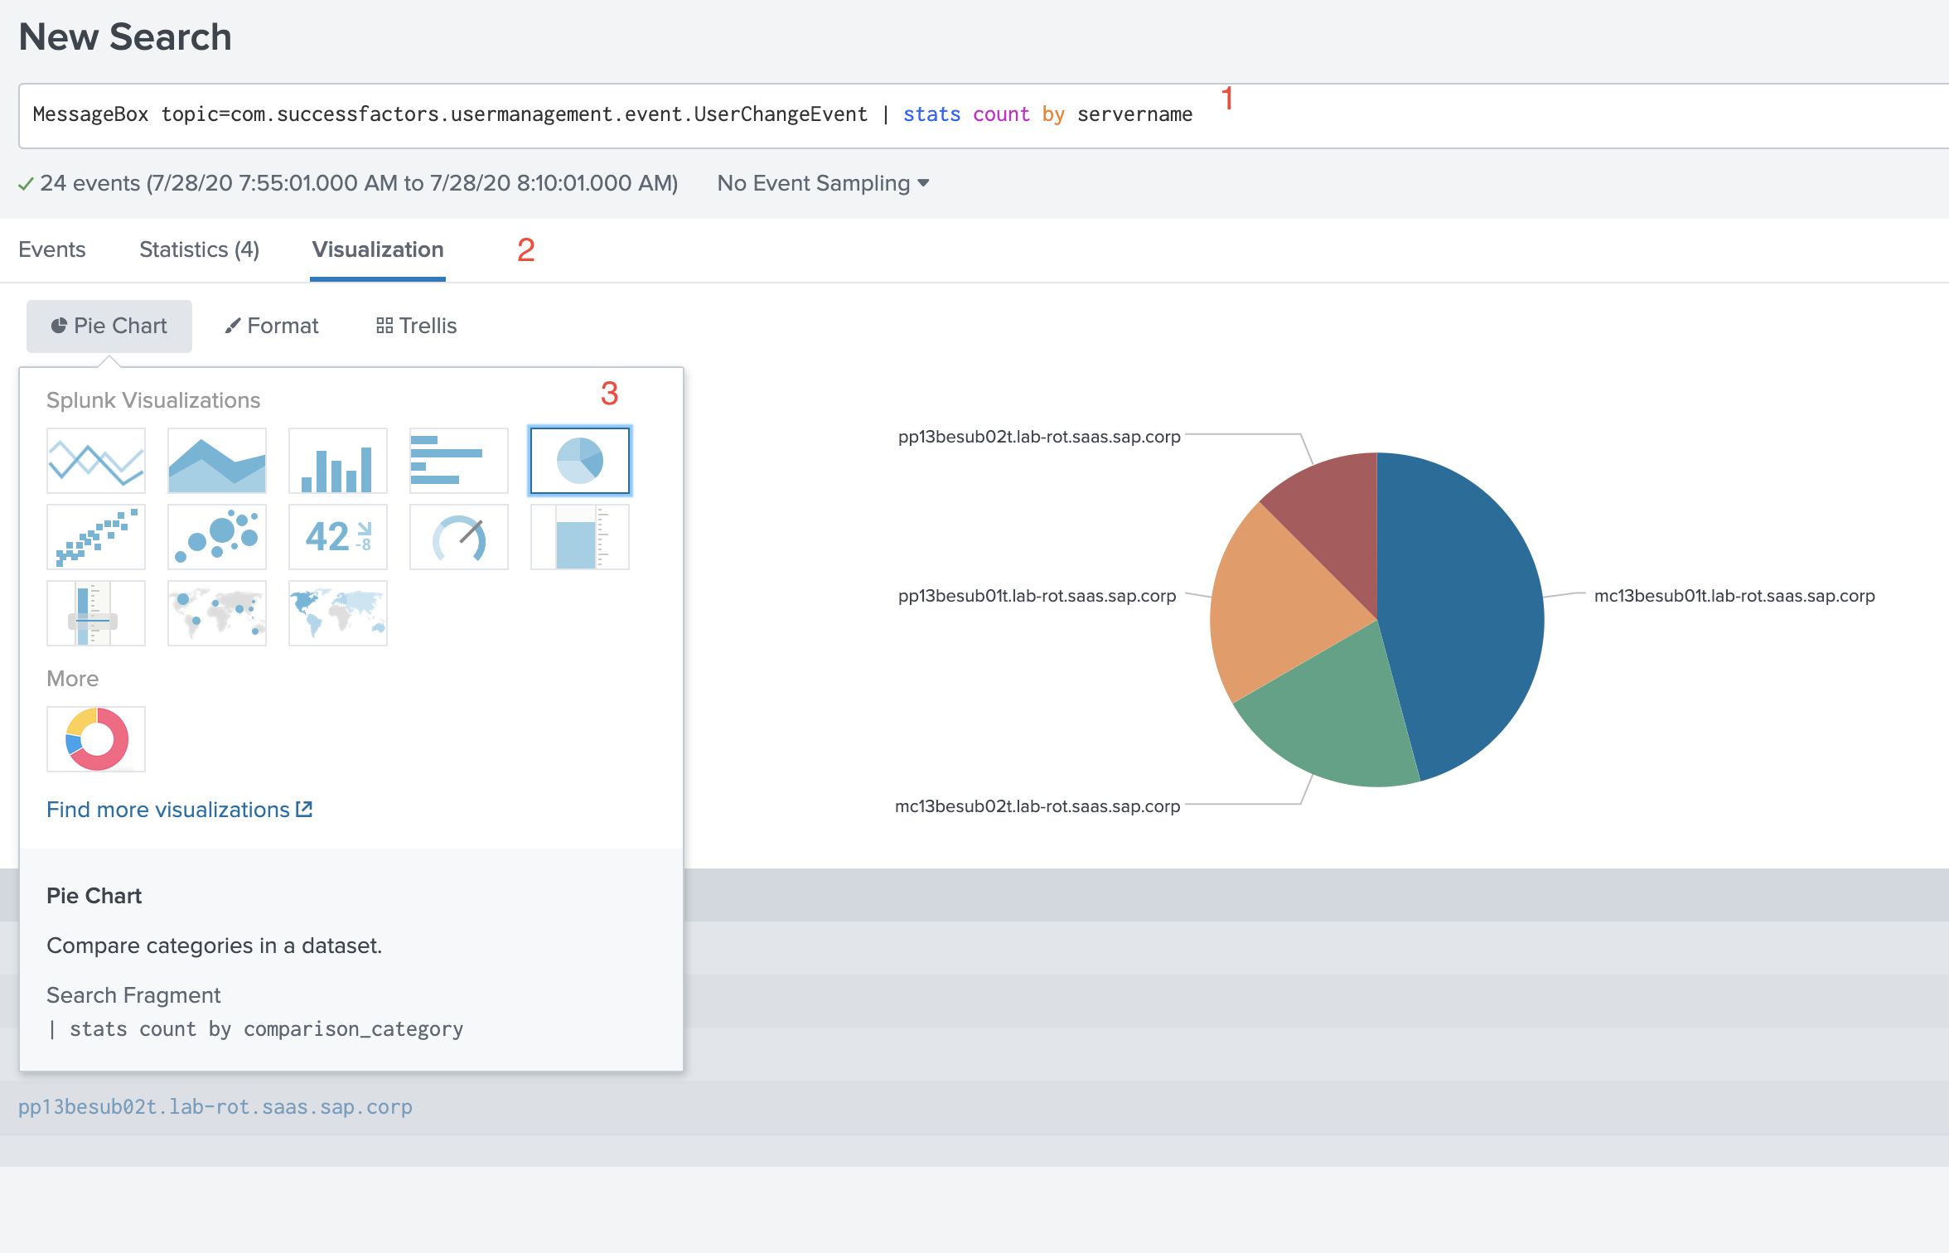Select the Bar Chart visualization
Screen dimensions: 1949x1253
[459, 461]
